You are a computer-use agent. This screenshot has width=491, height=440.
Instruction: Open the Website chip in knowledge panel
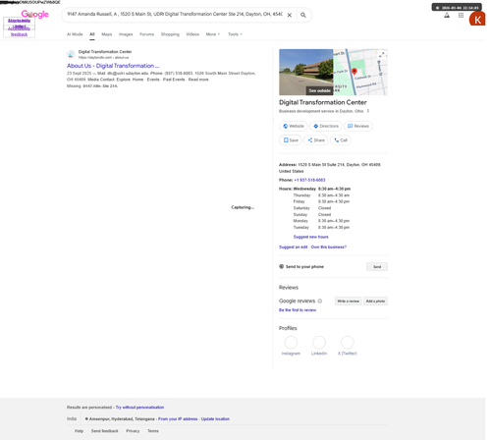(x=294, y=126)
